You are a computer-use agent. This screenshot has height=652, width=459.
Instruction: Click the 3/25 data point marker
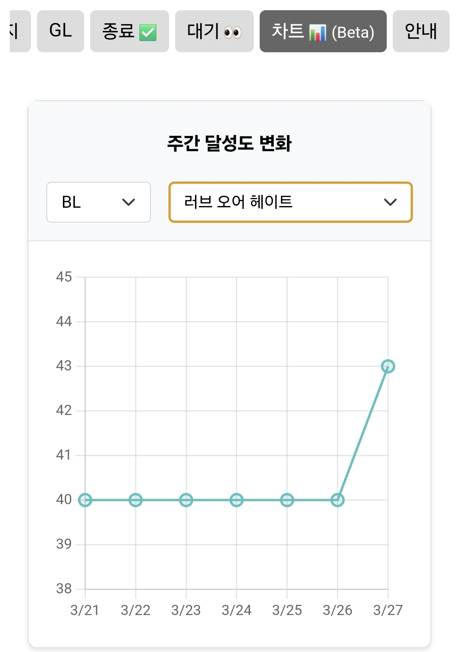click(287, 500)
